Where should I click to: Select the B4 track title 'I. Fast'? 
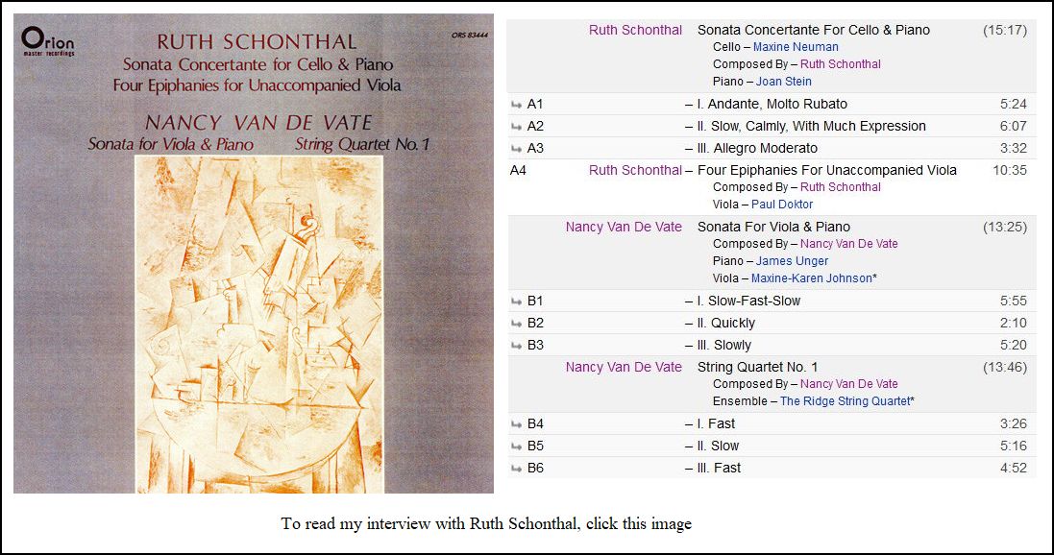click(716, 424)
